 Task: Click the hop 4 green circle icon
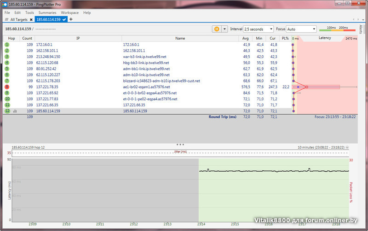[x=7, y=63]
